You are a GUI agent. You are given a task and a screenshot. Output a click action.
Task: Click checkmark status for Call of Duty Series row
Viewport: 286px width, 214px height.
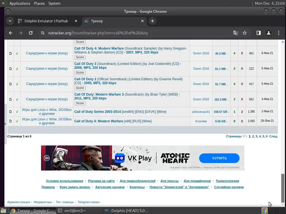pos(17,112)
